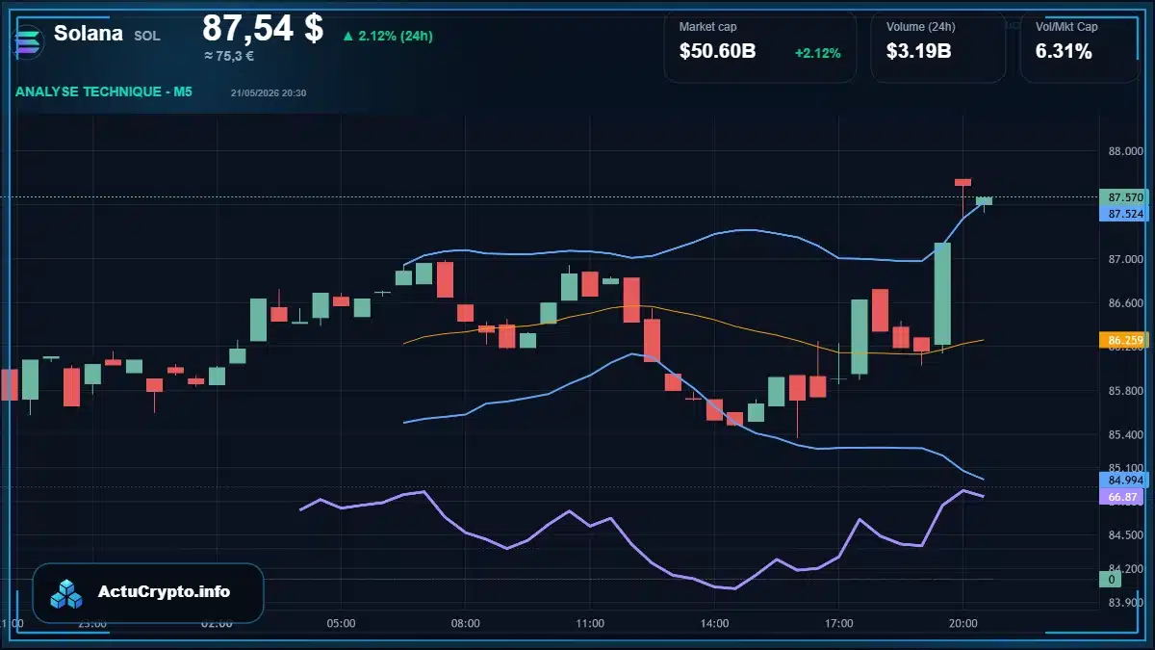Screen dimensions: 1155x650
Task: Click the 21/05/2026 20:30 timestamp
Action: [269, 92]
